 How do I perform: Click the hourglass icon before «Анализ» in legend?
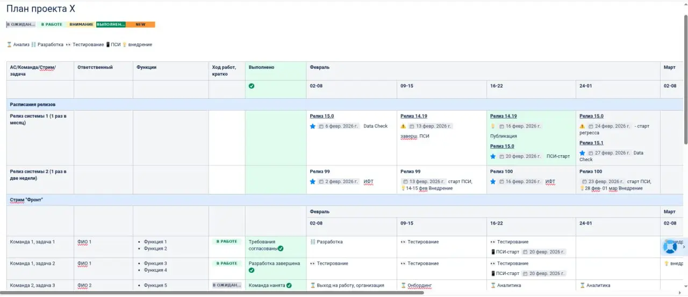coord(9,45)
